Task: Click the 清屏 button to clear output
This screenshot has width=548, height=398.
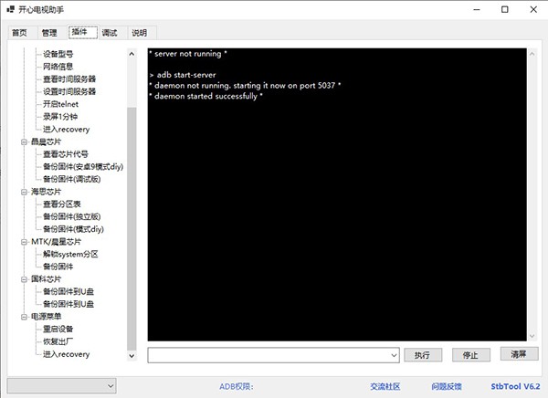Action: click(518, 354)
